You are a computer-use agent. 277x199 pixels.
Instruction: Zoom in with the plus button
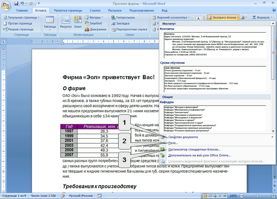(x=273, y=196)
